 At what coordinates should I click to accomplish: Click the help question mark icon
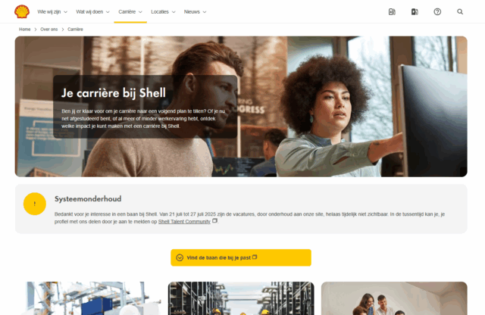437,12
